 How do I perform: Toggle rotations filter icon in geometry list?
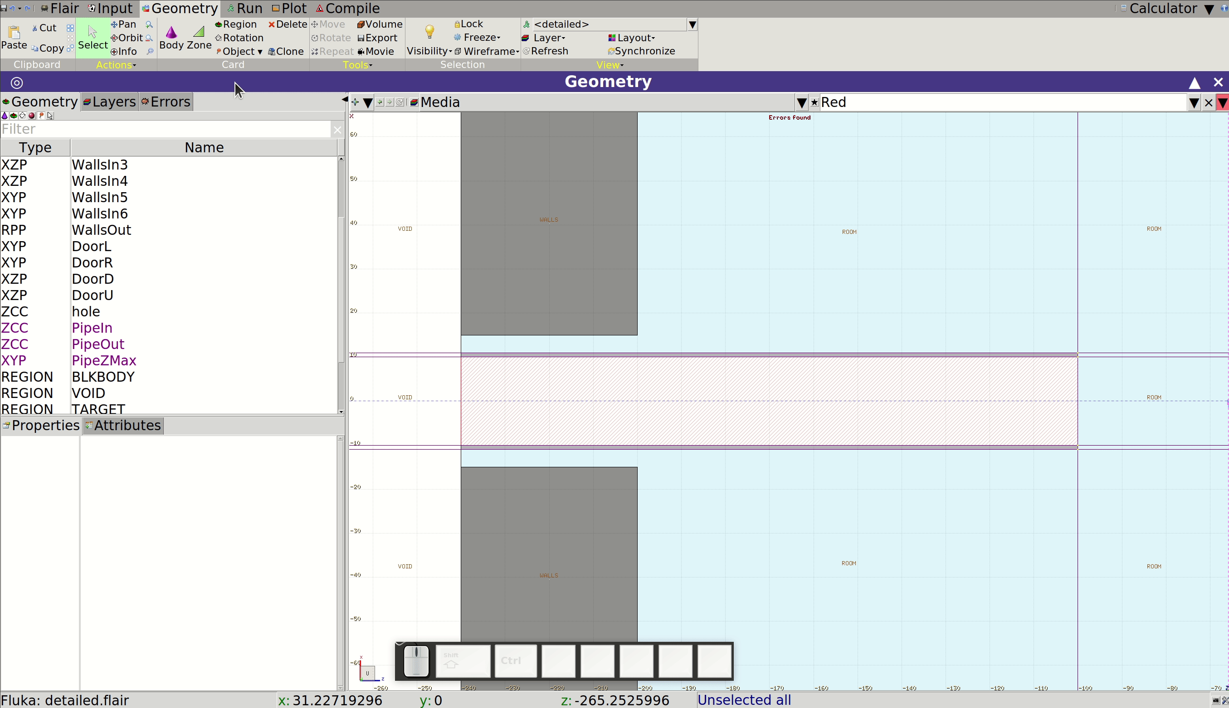(x=22, y=116)
